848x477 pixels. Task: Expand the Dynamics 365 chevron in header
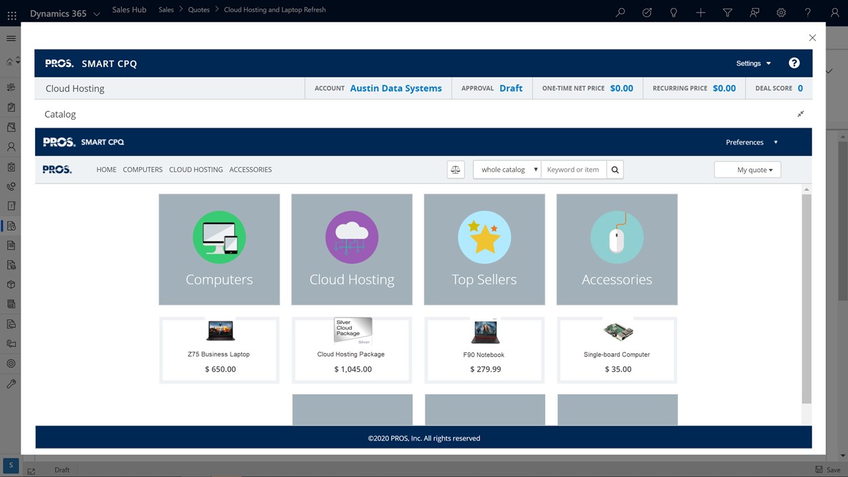[97, 14]
